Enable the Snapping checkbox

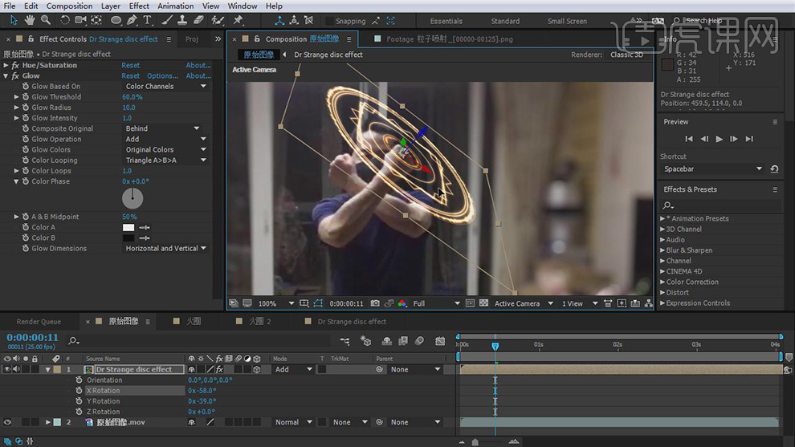(x=329, y=22)
